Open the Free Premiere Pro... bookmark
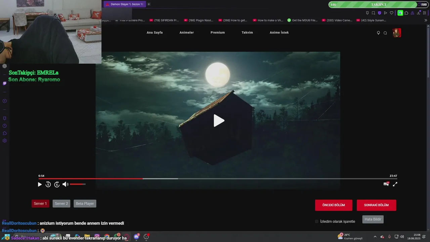430x242 pixels. pyautogui.click(x=130, y=20)
